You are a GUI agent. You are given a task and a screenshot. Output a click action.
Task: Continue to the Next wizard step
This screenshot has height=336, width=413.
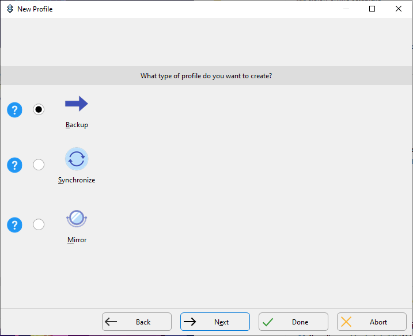pyautogui.click(x=215, y=322)
